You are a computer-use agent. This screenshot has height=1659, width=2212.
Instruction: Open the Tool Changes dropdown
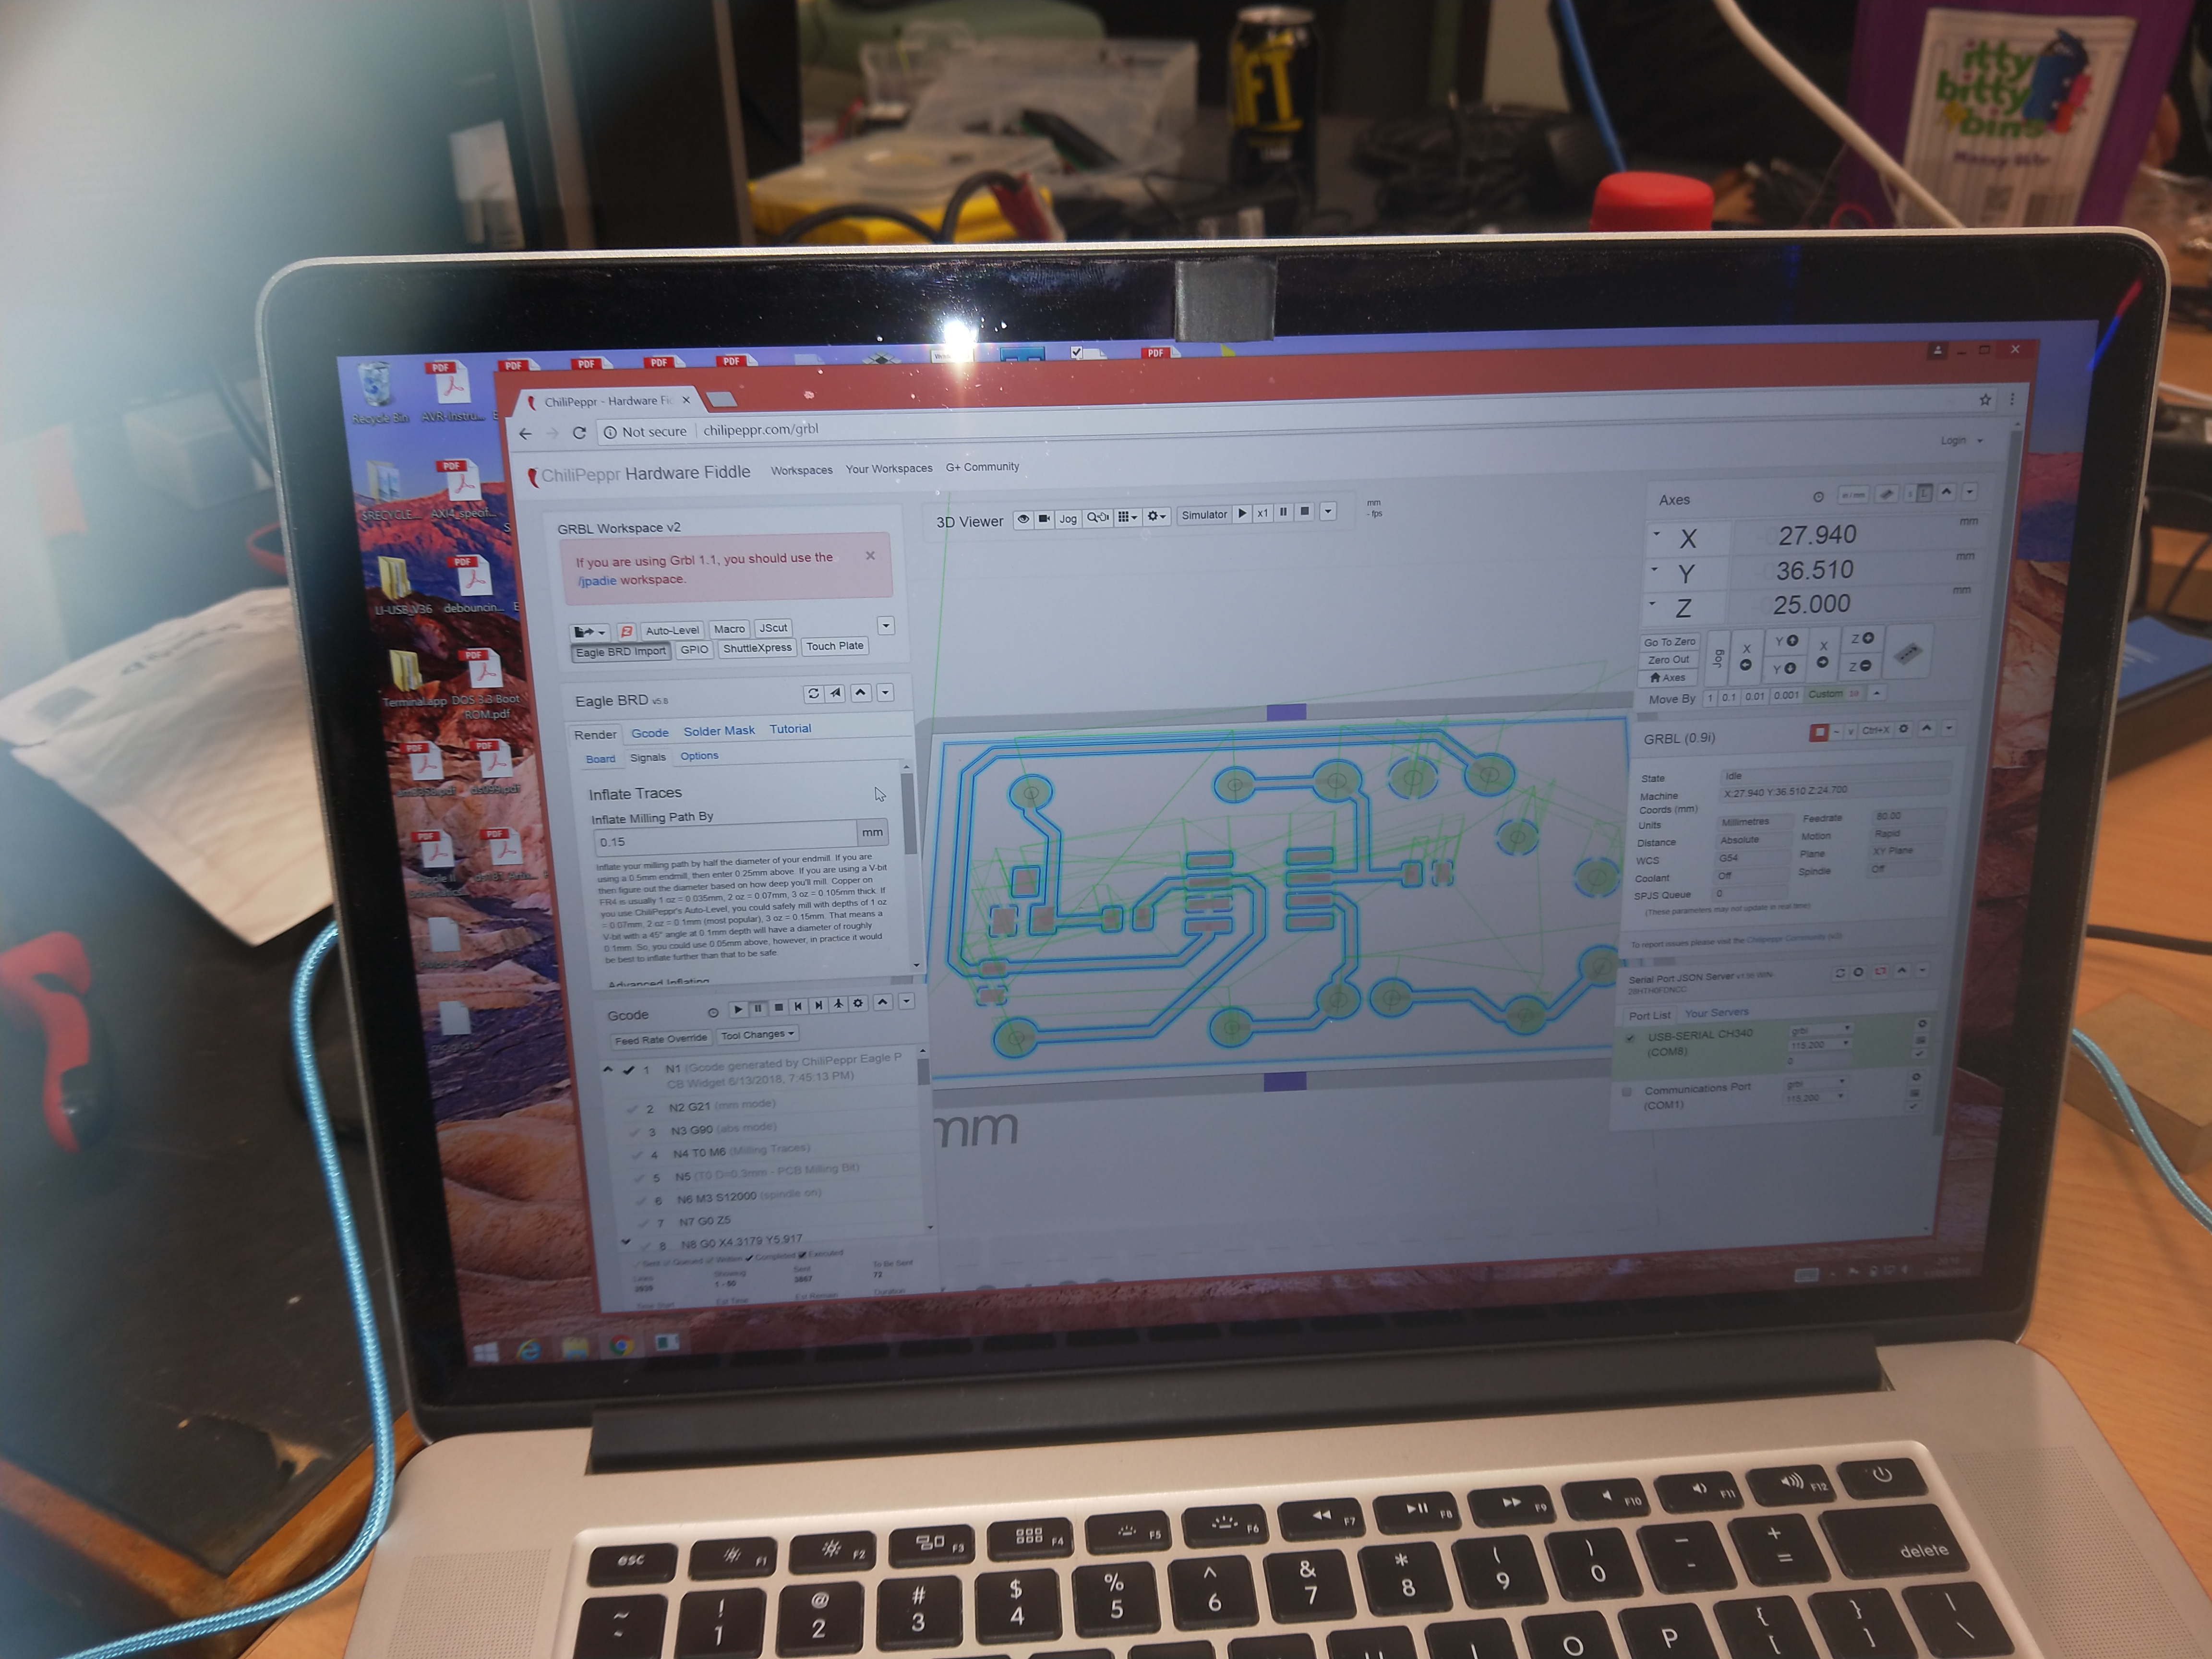click(x=757, y=1035)
